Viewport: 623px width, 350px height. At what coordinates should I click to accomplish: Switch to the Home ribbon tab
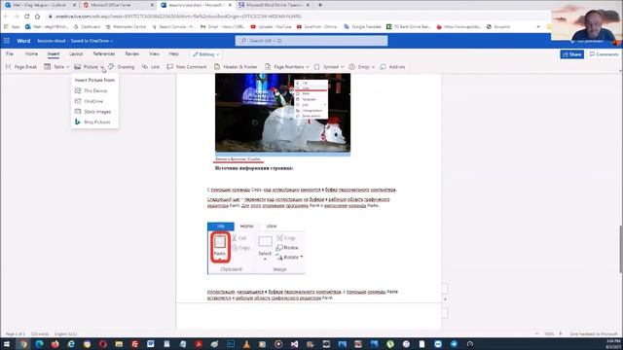point(31,54)
